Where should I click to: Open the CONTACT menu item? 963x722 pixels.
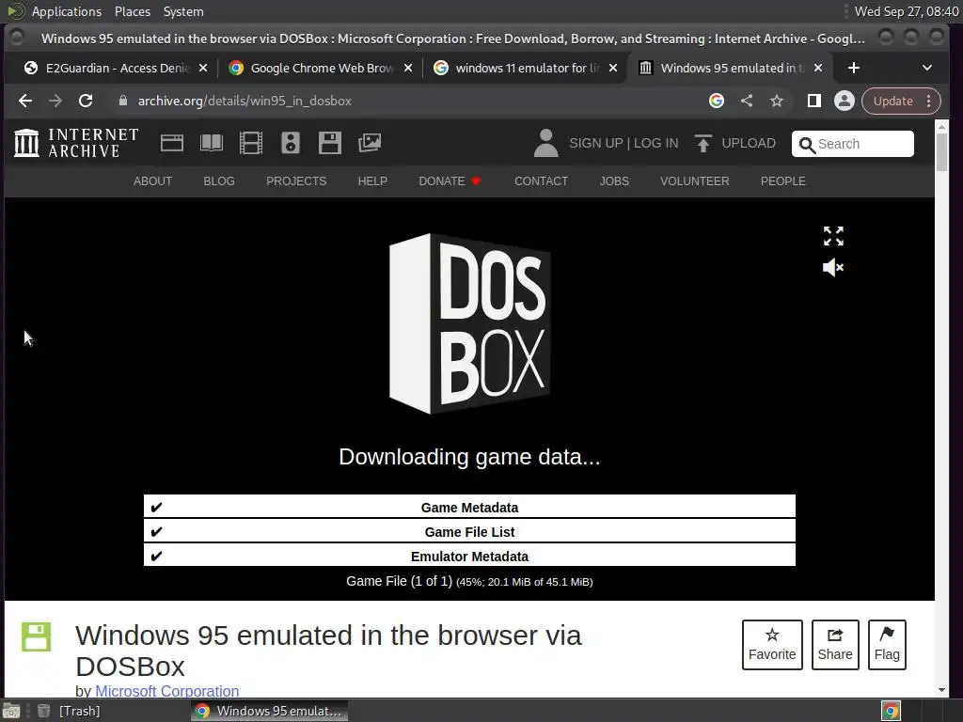pos(541,181)
